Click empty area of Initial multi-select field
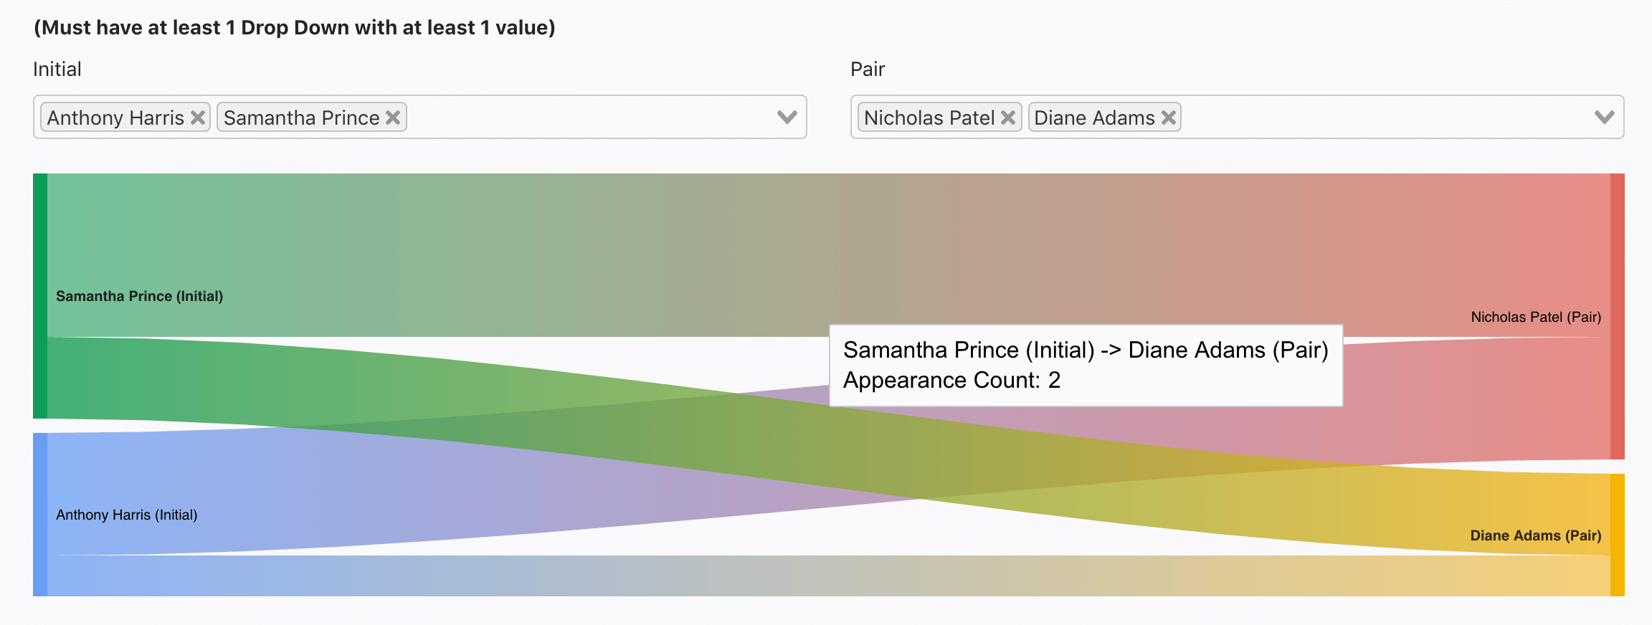The image size is (1652, 625). pos(588,118)
